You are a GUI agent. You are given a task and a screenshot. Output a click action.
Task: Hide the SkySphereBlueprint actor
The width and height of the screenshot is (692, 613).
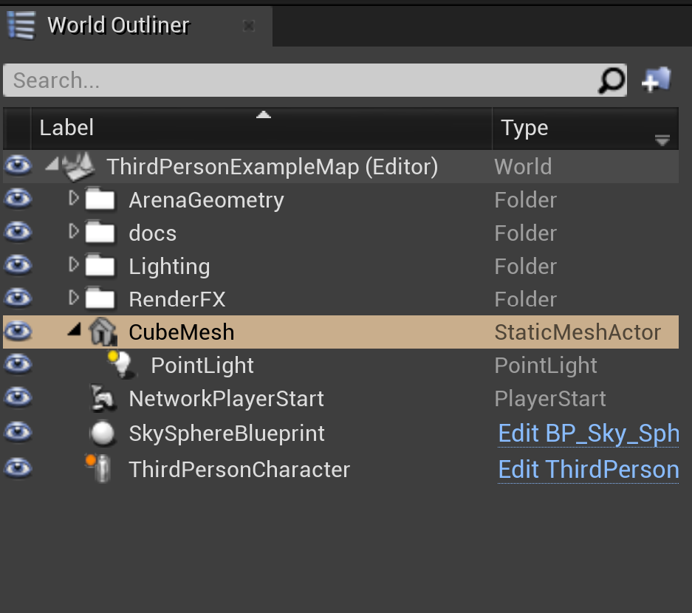(x=18, y=432)
